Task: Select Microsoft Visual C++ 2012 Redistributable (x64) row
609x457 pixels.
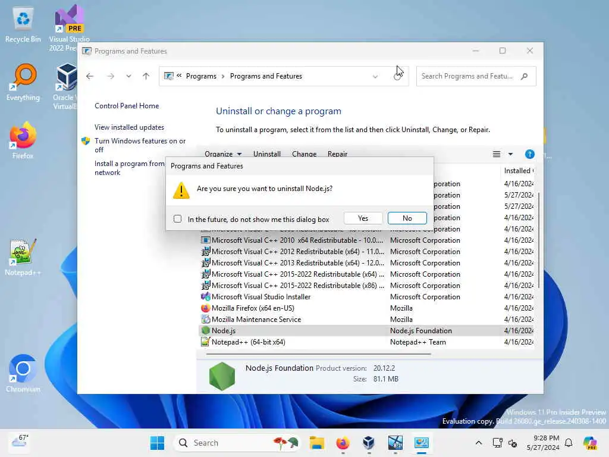Action: click(367, 252)
